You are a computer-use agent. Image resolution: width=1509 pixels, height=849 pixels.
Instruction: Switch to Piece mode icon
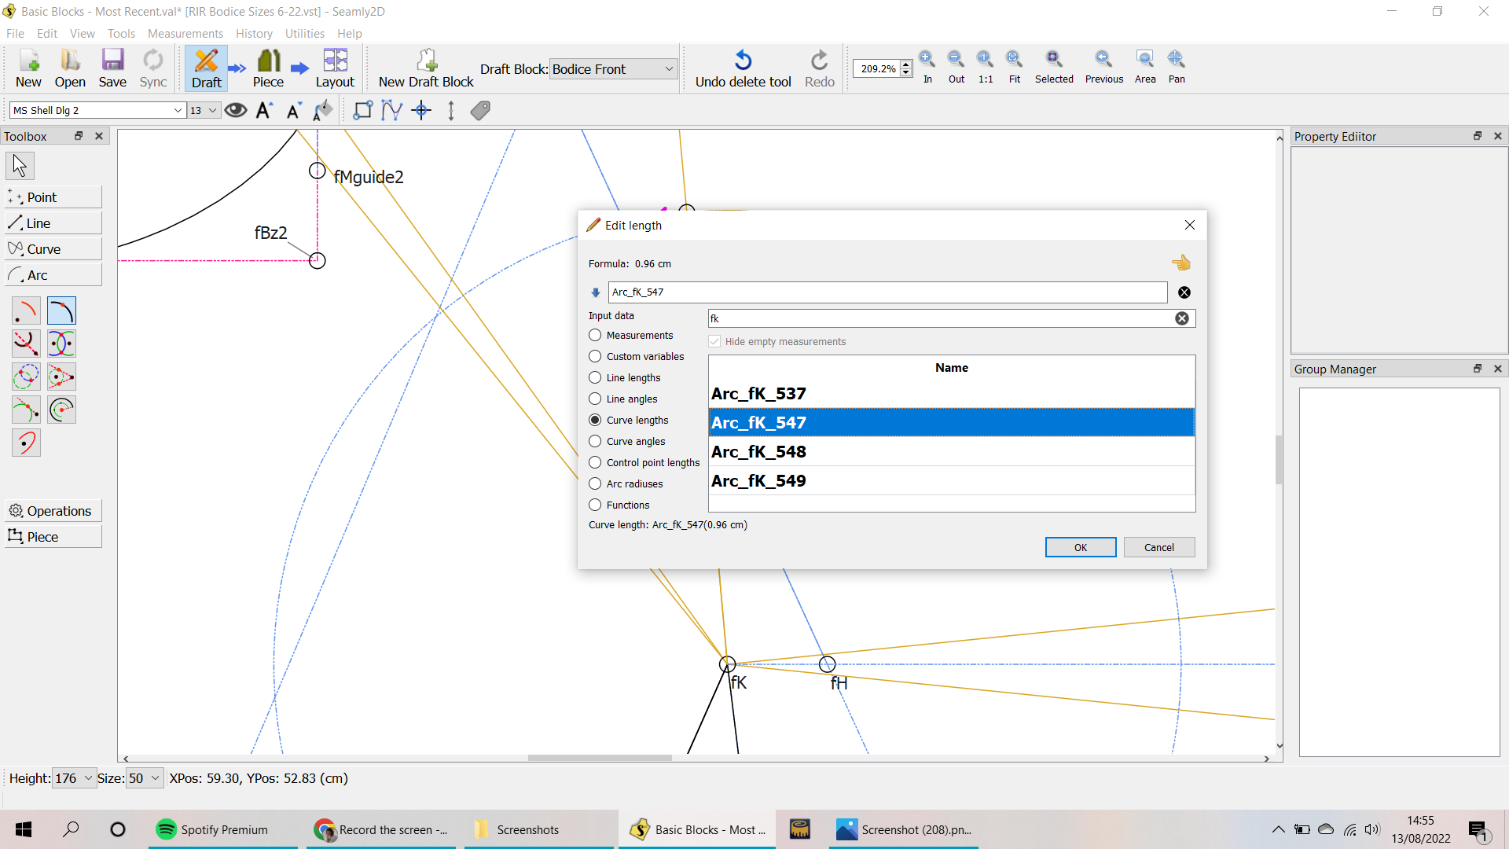coord(268,61)
